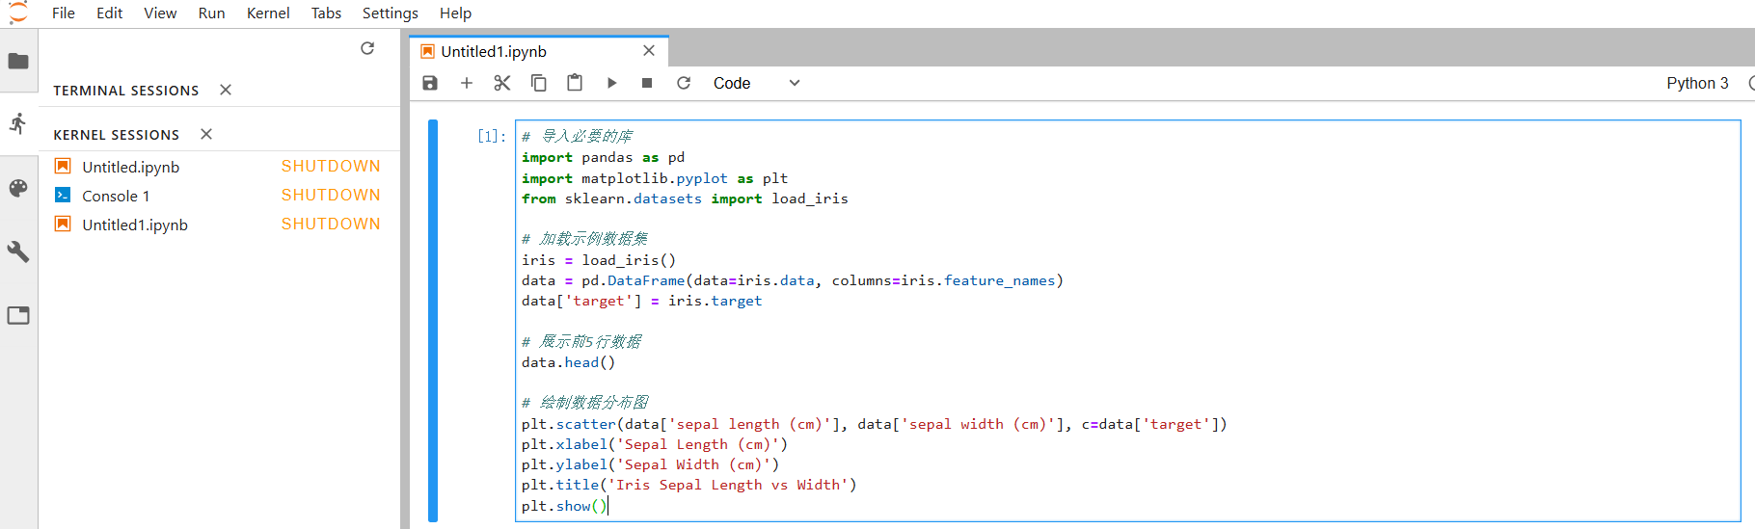Open the File menu

pyautogui.click(x=64, y=13)
